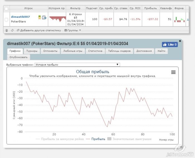195x158 pixels.
Task: Open the История прибыли chart selector
Action: 77,65
